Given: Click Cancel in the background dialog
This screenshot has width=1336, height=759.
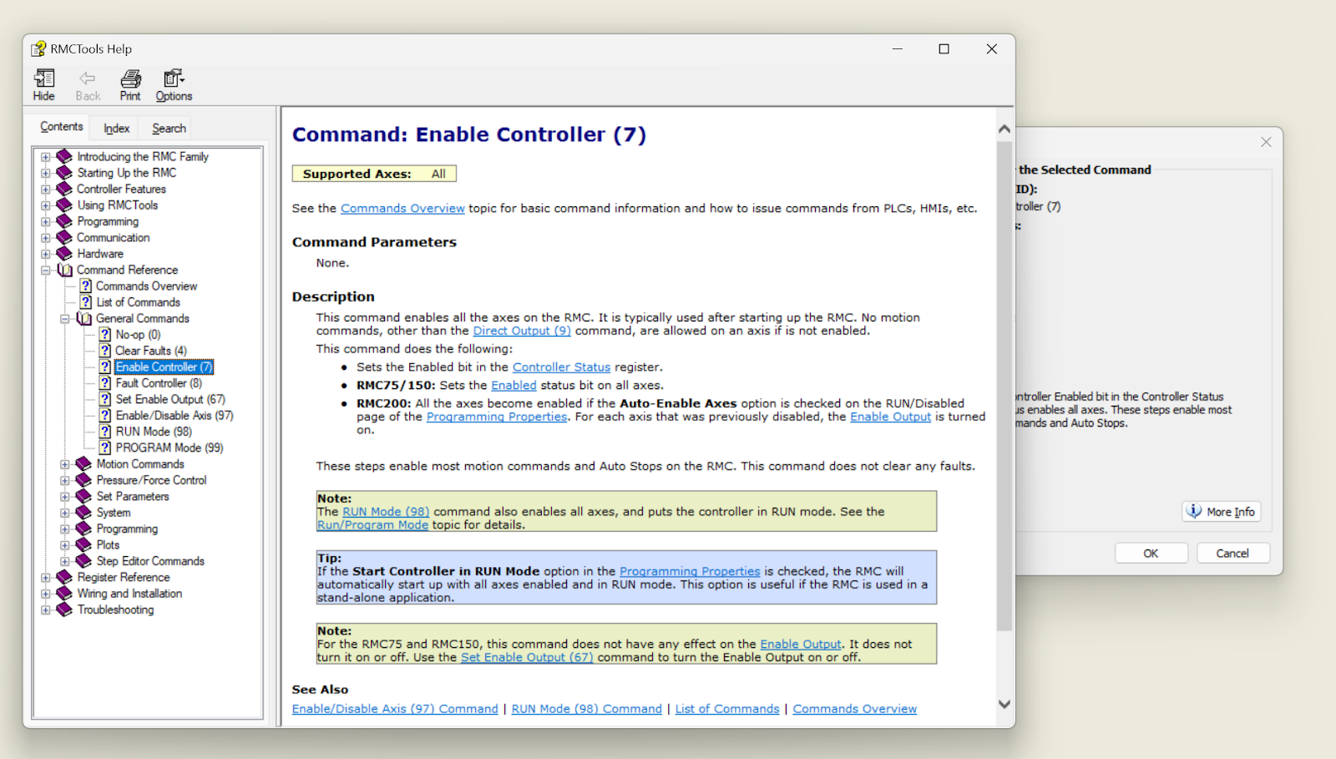Looking at the screenshot, I should (x=1232, y=554).
